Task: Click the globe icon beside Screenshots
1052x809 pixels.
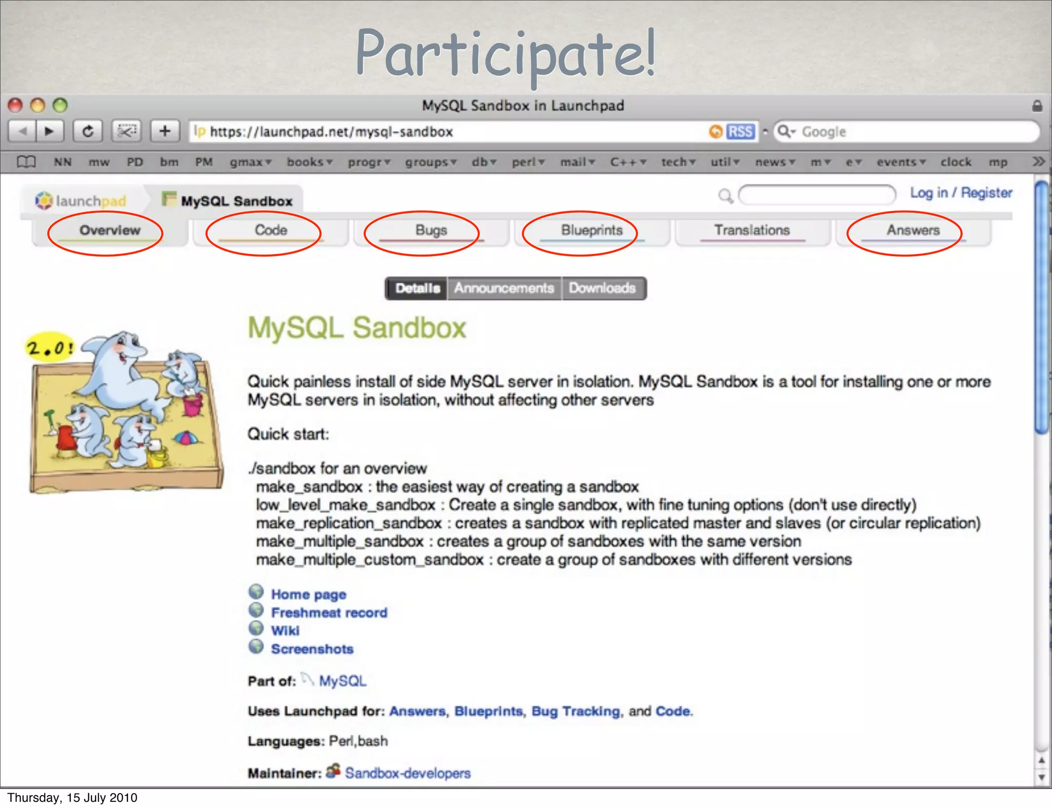Action: tap(256, 647)
